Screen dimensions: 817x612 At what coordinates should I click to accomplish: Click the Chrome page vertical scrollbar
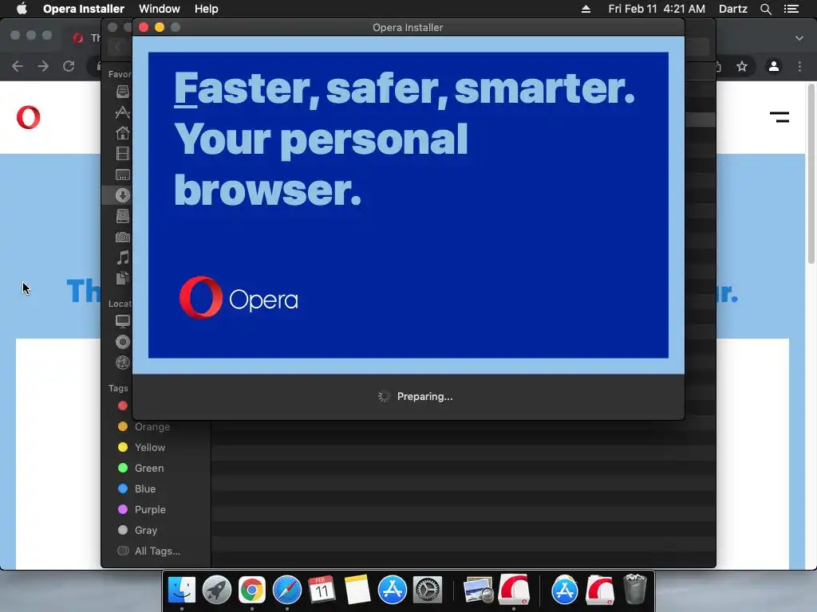(811, 175)
